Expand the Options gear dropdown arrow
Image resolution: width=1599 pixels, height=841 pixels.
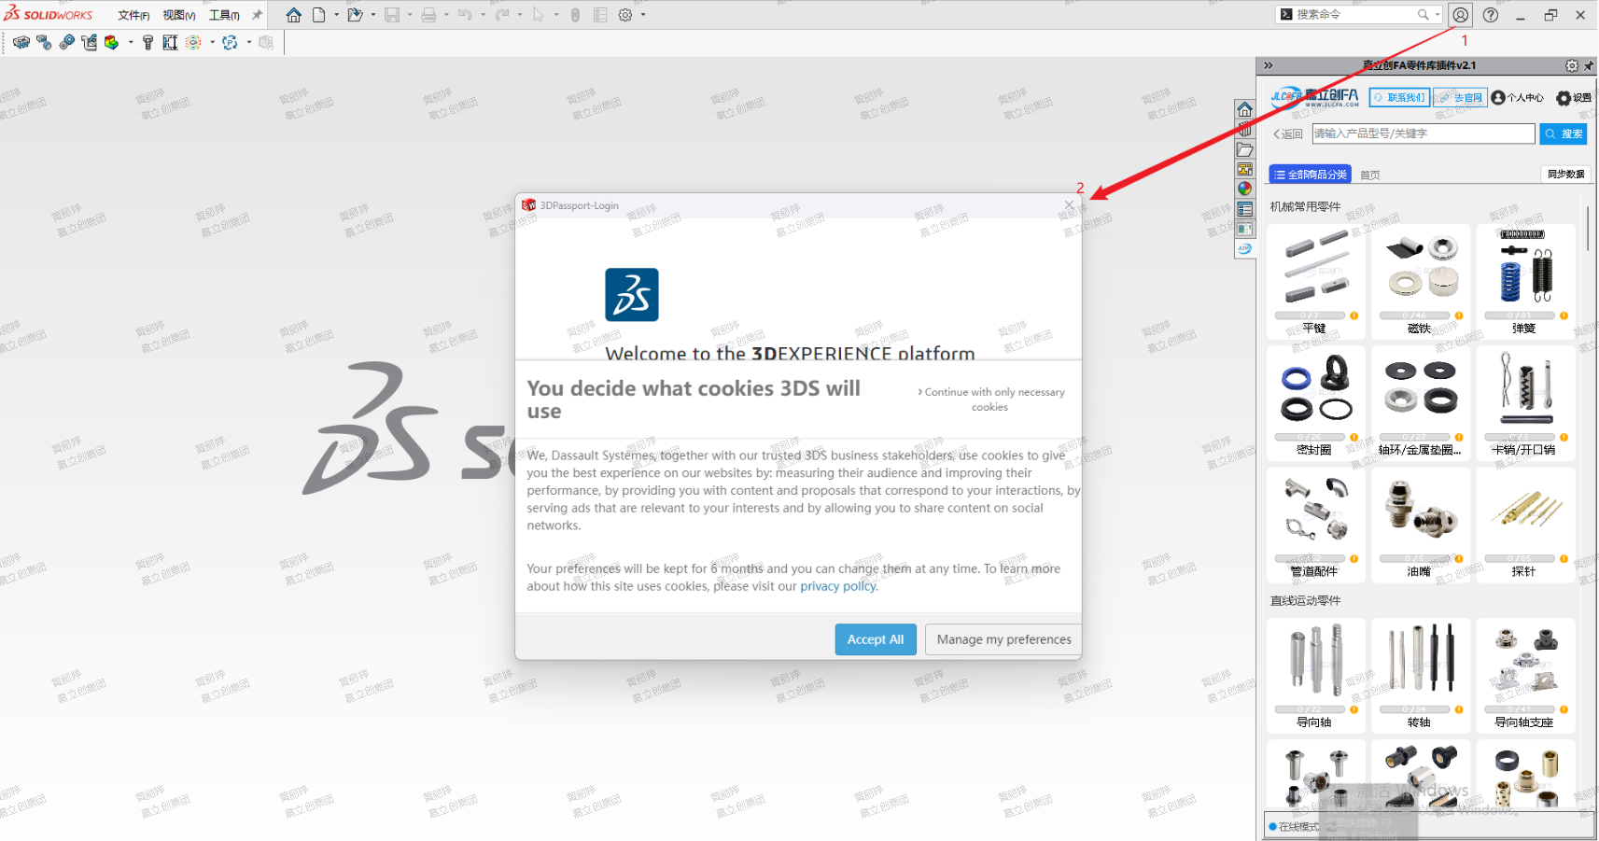pyautogui.click(x=643, y=15)
